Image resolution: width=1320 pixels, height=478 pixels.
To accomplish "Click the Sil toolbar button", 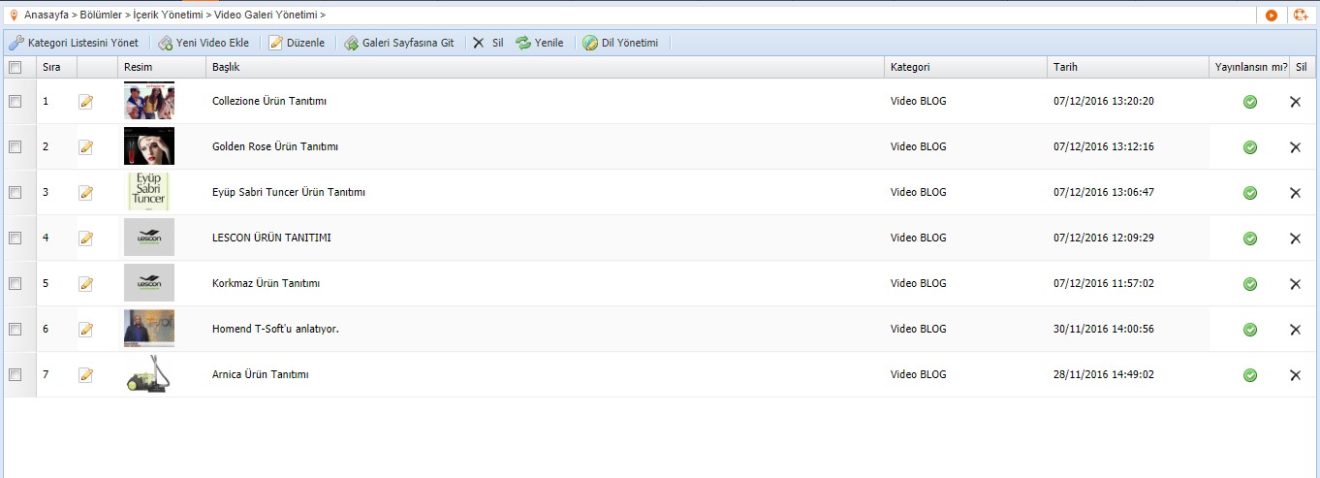I will click(487, 43).
